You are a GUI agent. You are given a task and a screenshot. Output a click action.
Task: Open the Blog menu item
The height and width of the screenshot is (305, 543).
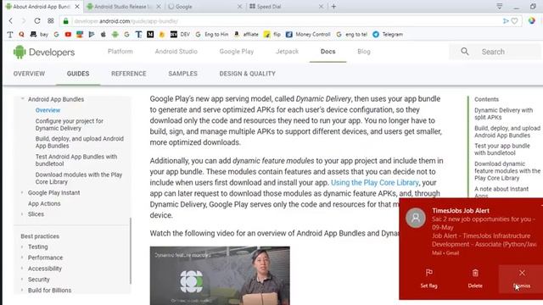[x=364, y=52]
